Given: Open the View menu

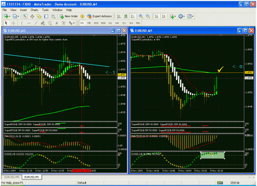Looking at the screenshot, I should pos(13,10).
